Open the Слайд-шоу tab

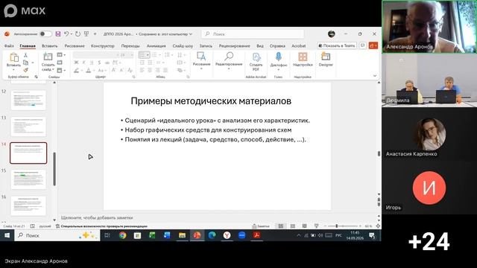coord(183,46)
